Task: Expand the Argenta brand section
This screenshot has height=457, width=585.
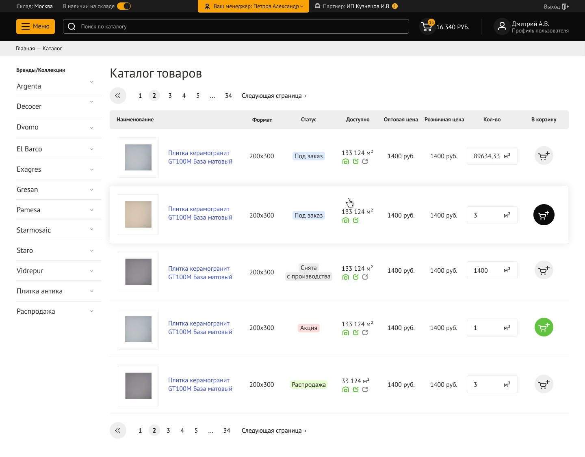Action: pos(91,82)
